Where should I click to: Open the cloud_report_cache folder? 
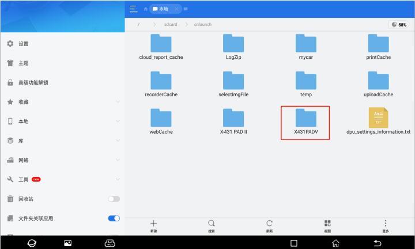[x=161, y=47]
